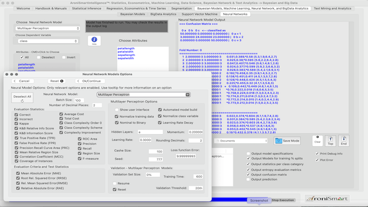Image resolution: width=368 pixels, height=207 pixels.
Task: Open Regression, Econometrics & Time Series tab
Action: 136,9
